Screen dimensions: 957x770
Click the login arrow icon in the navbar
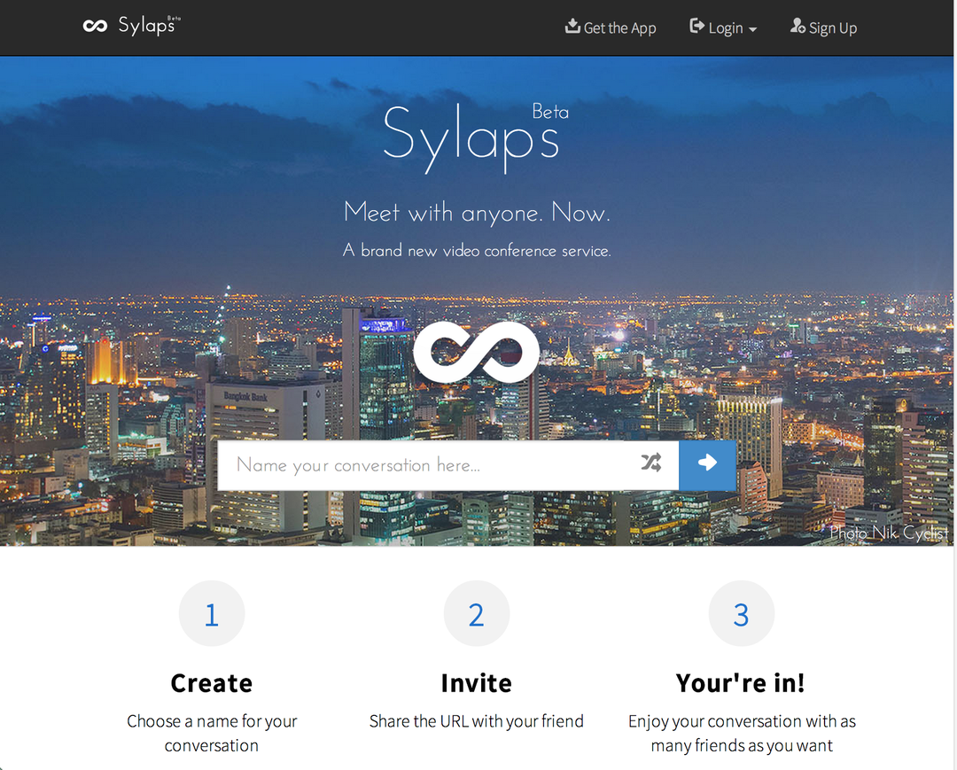tap(697, 26)
